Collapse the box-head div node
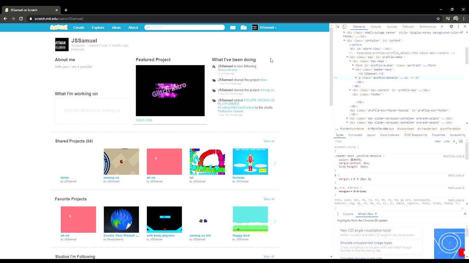Screen dimensions: 469x263 point(350,61)
